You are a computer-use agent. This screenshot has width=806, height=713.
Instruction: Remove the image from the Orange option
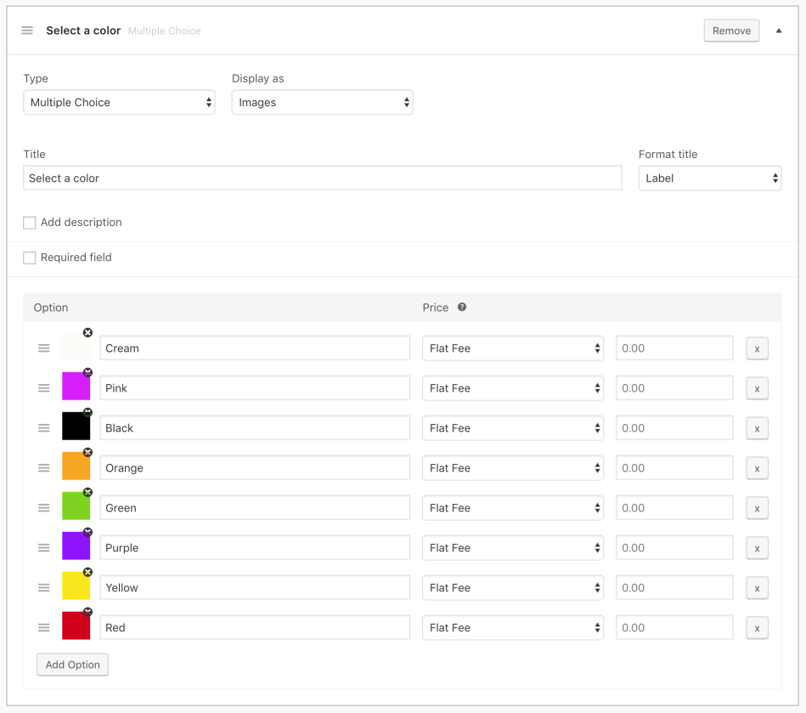coord(87,452)
